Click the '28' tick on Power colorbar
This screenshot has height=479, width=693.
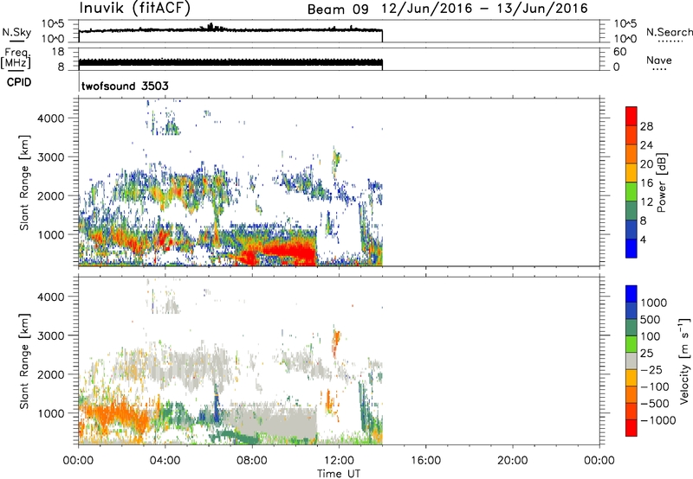646,126
